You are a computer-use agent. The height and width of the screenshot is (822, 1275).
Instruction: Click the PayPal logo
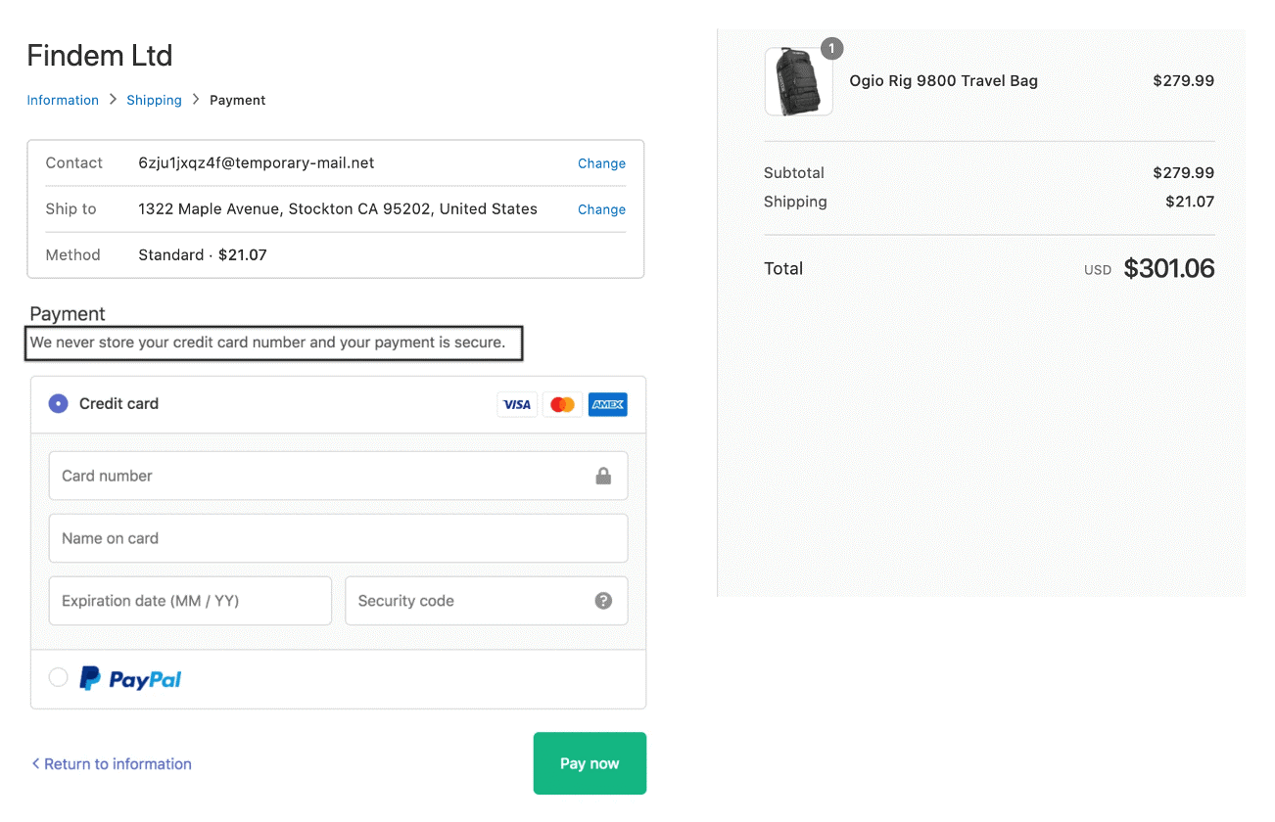(130, 679)
